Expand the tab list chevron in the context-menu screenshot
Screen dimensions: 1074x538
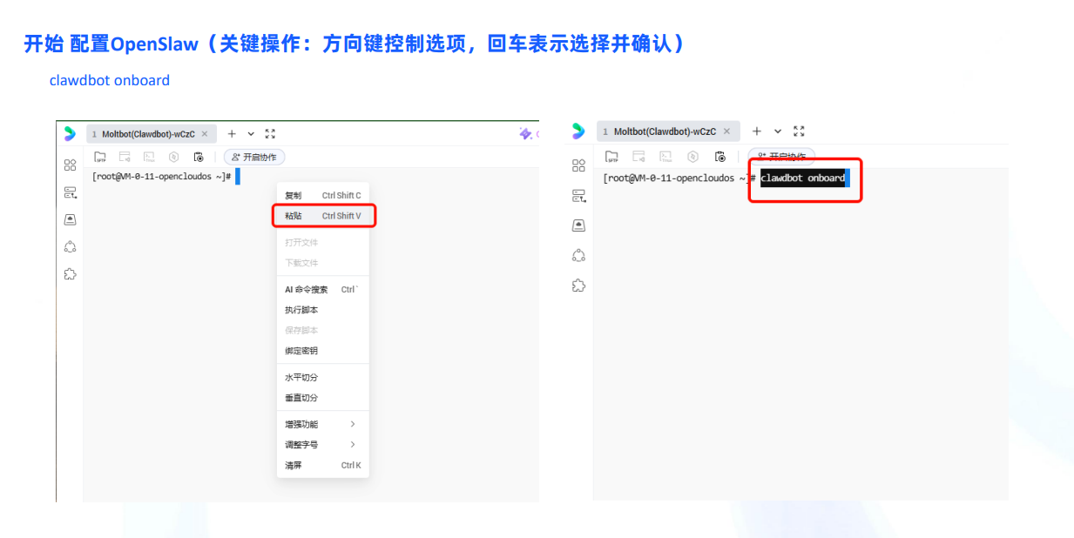251,133
